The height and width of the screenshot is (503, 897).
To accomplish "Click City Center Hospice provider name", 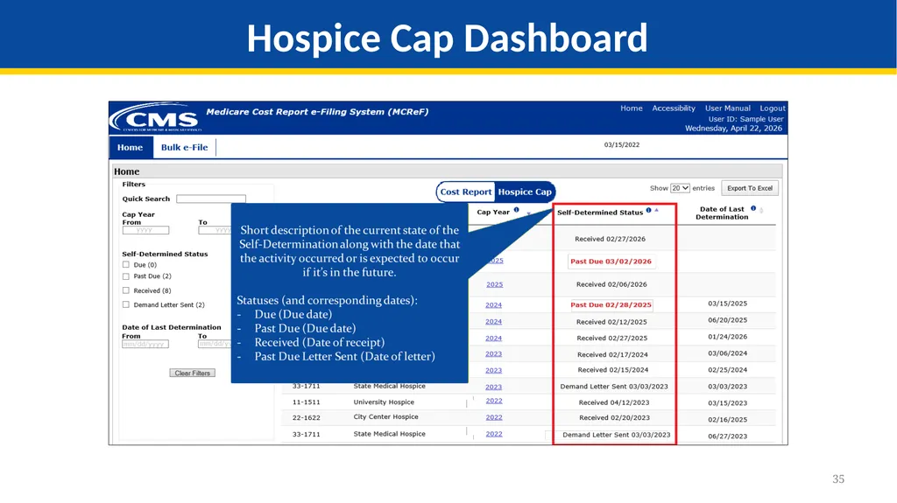I will [x=385, y=417].
